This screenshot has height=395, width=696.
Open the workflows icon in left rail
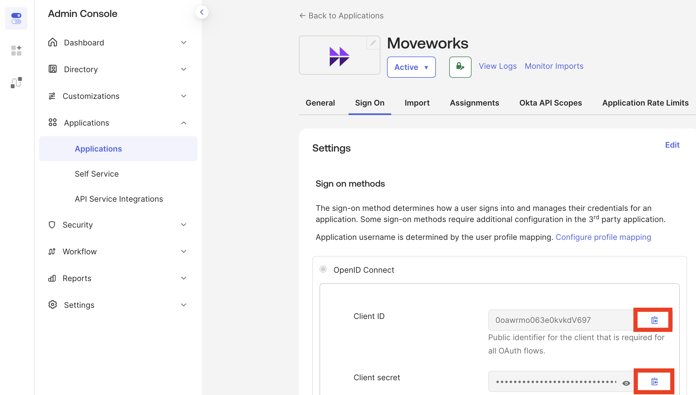pos(16,82)
